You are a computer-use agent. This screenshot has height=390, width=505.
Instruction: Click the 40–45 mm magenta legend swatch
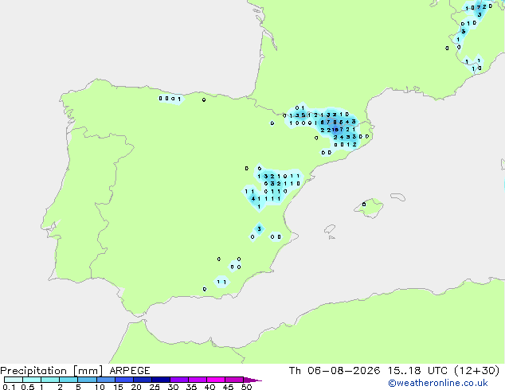tap(216, 380)
